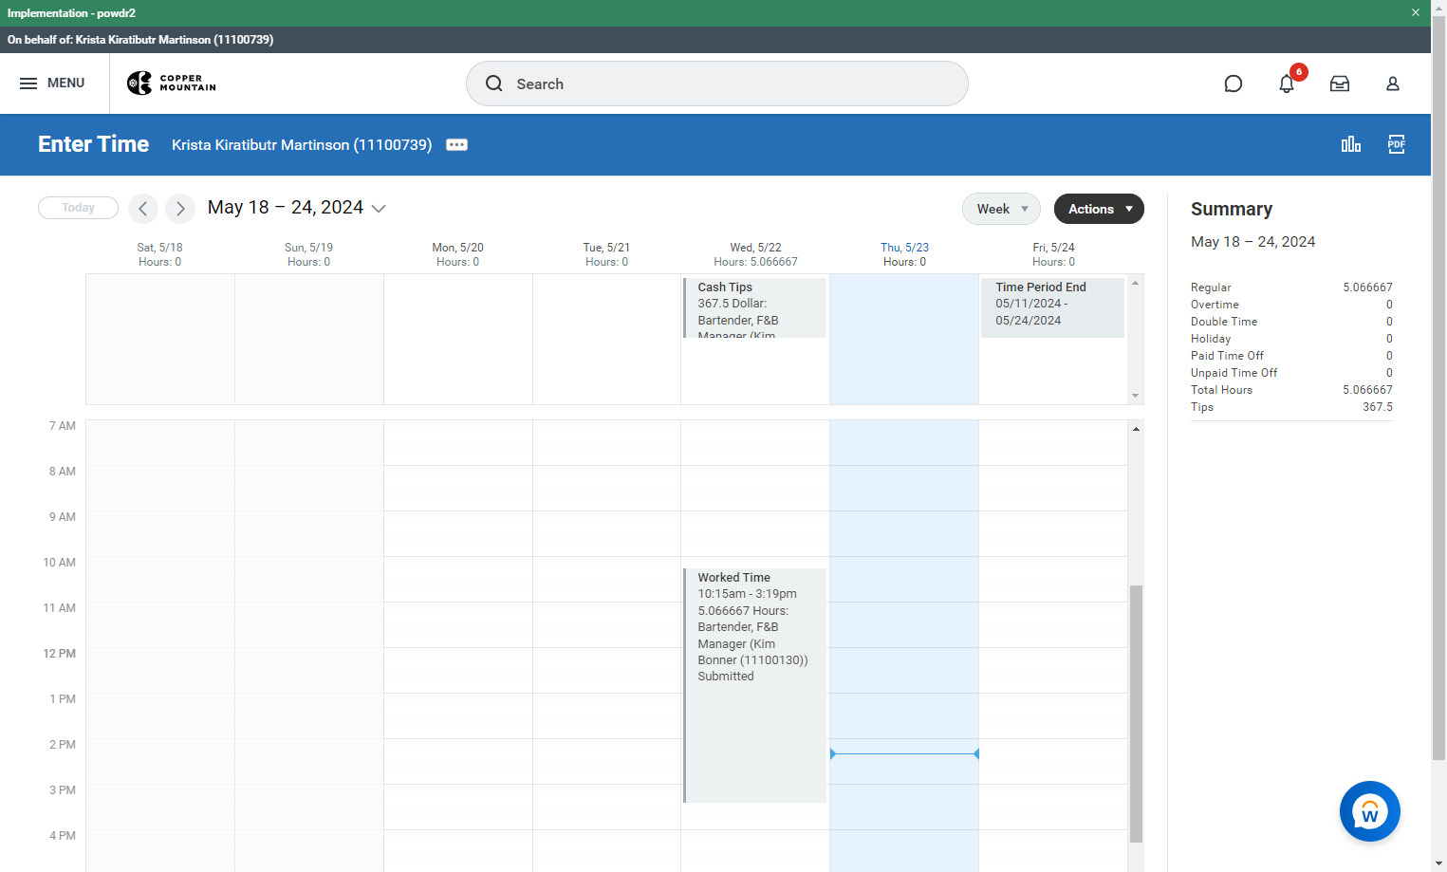View notifications bell with 6 alerts
This screenshot has width=1447, height=872.
1287,83
